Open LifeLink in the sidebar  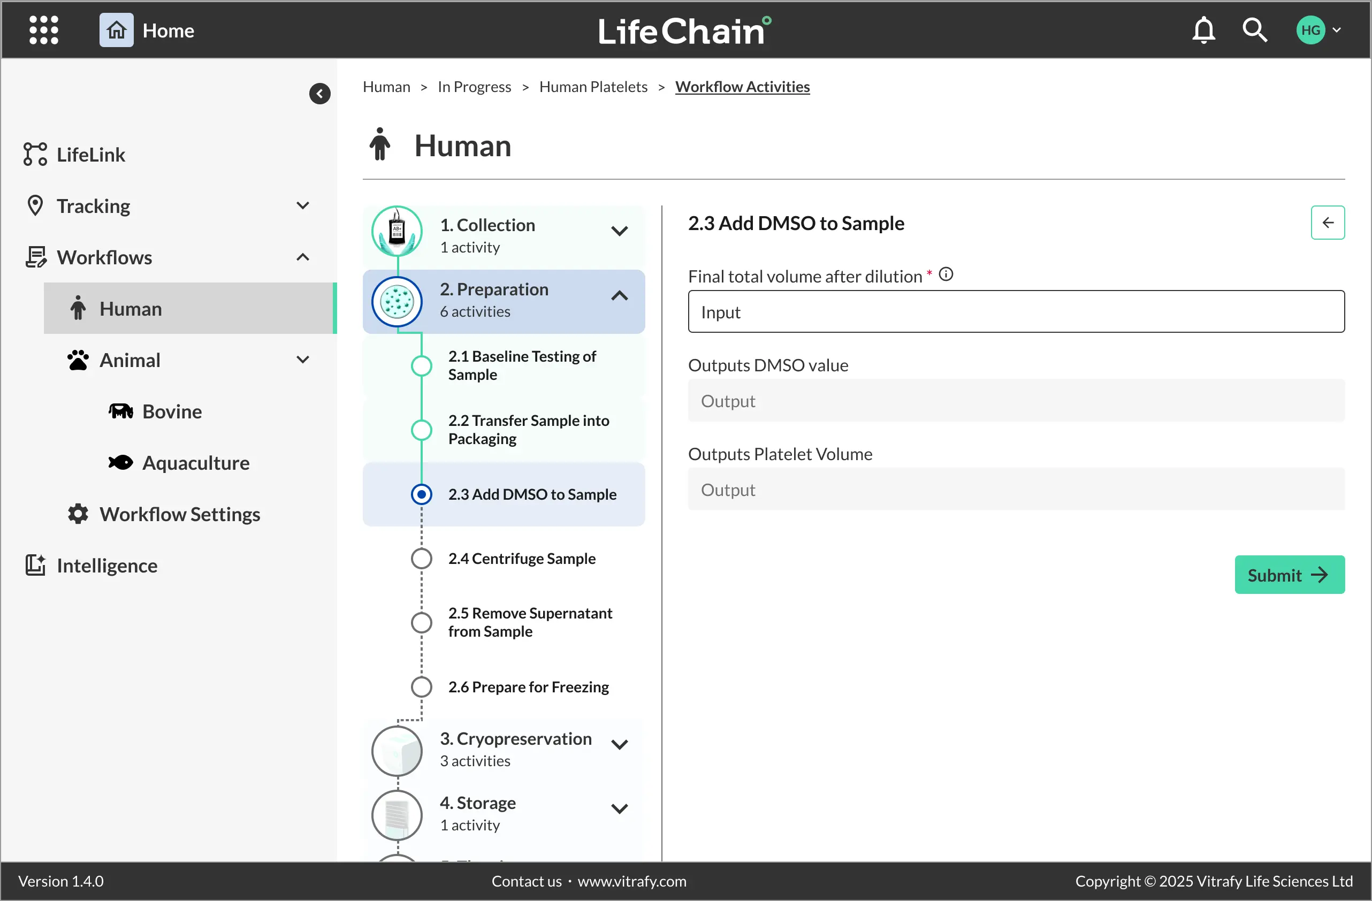[90, 155]
